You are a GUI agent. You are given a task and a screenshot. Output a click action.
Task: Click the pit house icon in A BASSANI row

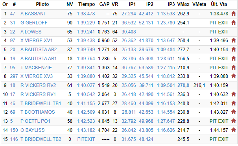233,14
